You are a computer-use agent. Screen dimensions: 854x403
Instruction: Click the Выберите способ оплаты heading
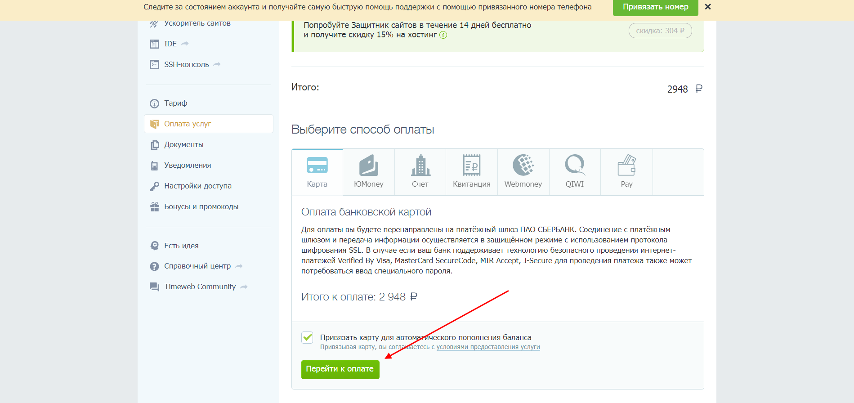(362, 130)
